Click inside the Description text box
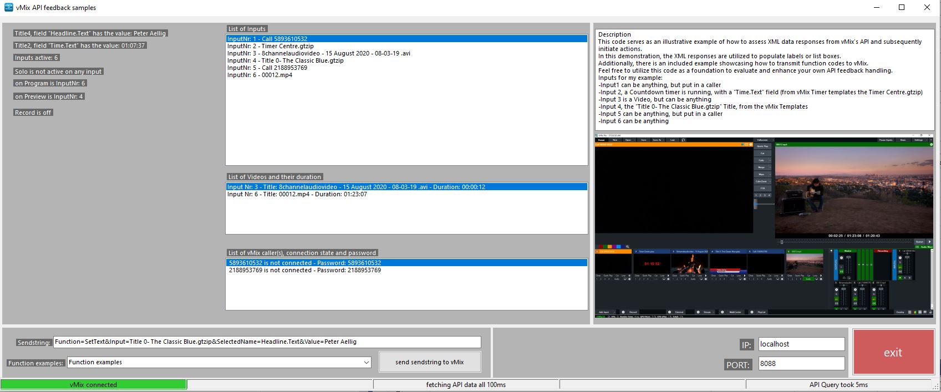The width and height of the screenshot is (941, 392). (764, 79)
